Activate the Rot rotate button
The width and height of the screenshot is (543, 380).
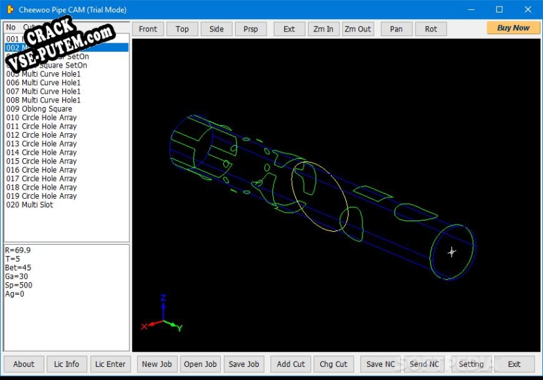[x=431, y=29]
